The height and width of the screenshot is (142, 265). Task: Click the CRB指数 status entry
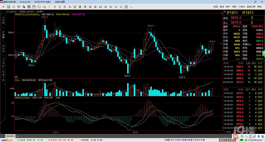[91, 140]
